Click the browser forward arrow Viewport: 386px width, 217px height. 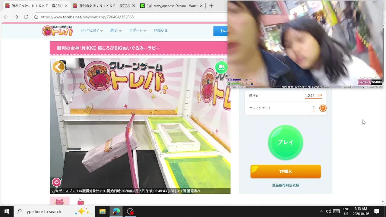pyautogui.click(x=16, y=17)
